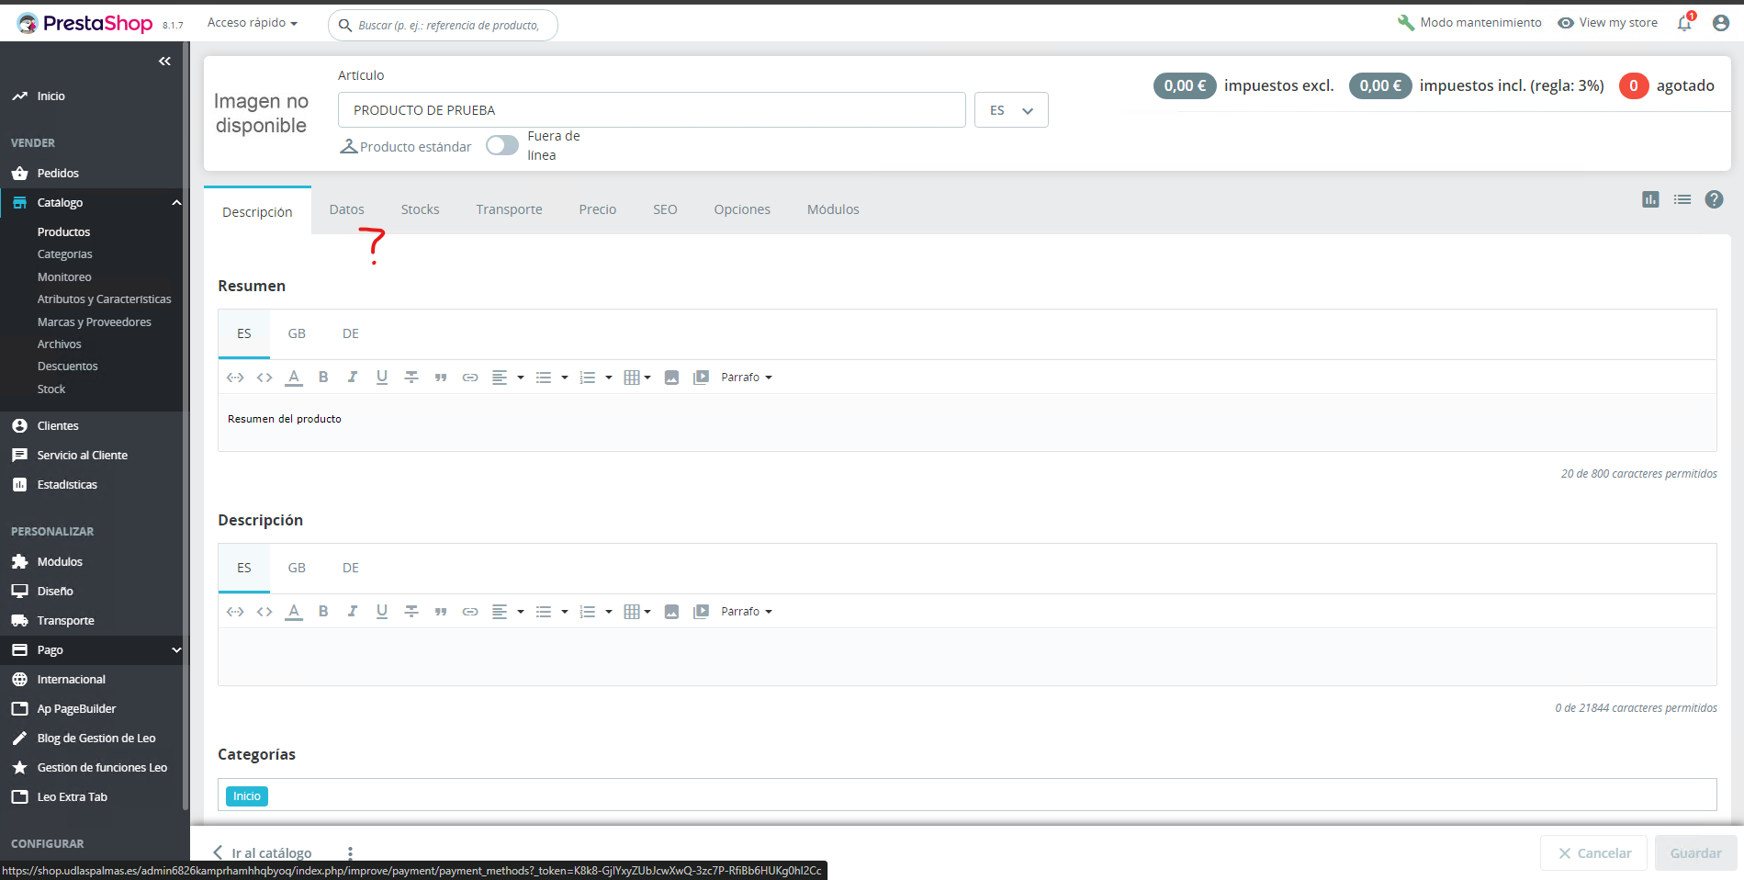Insert media video in the Resumen editor

click(701, 377)
